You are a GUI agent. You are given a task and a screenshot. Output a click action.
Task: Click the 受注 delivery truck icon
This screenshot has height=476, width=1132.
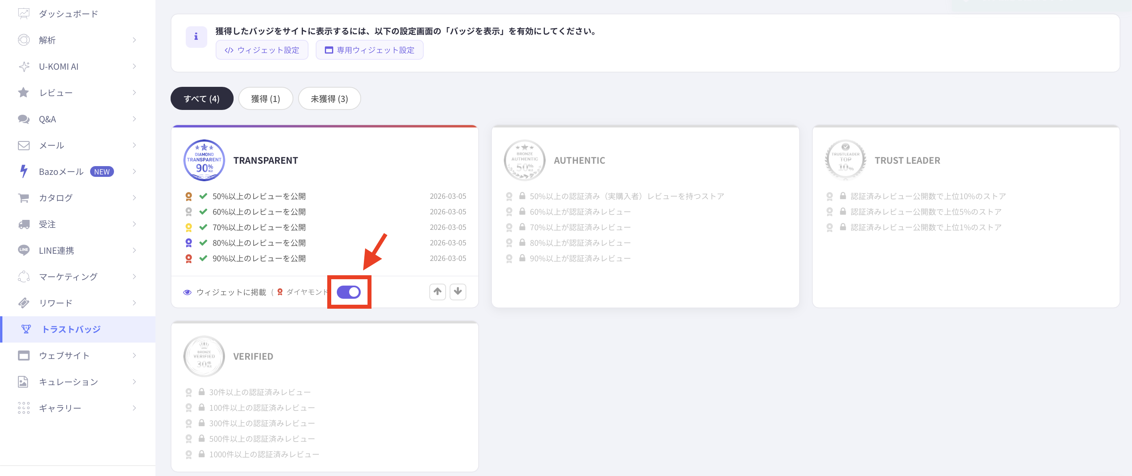(x=24, y=224)
